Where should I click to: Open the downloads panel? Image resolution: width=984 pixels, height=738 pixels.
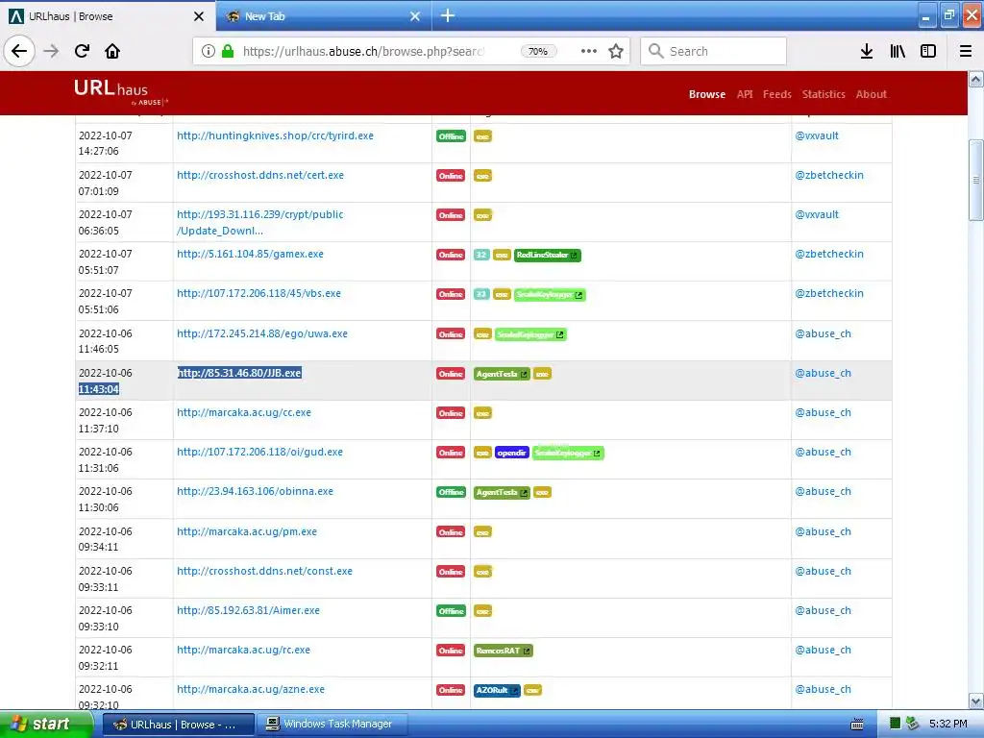(x=866, y=51)
